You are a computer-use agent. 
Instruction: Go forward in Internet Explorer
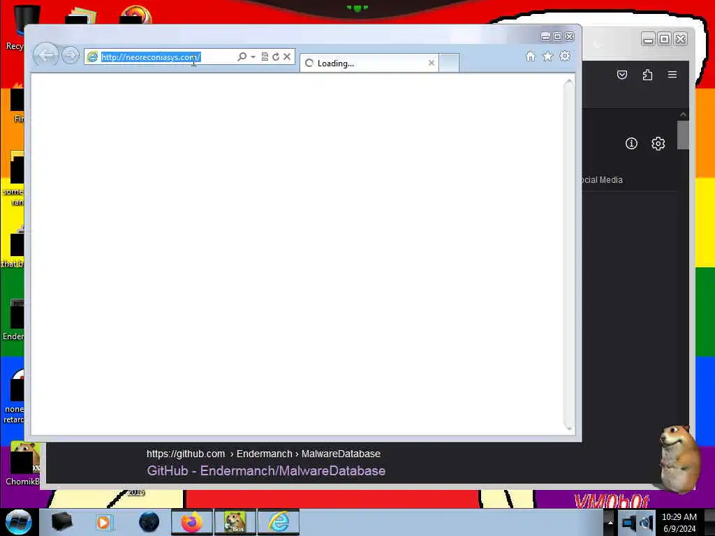tap(71, 56)
